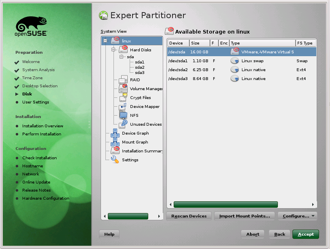Click the FS Type column header

[x=306, y=43]
